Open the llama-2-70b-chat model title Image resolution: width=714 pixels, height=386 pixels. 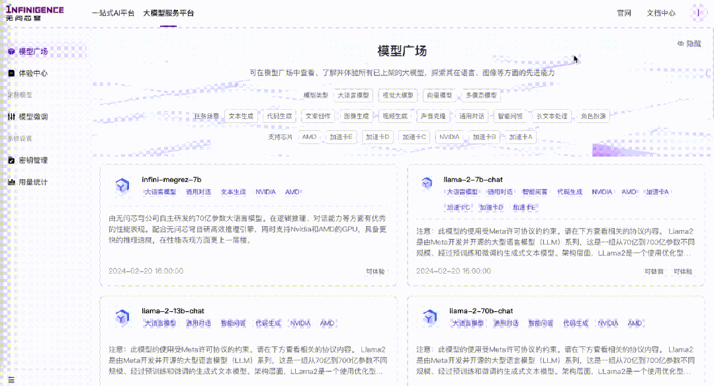[x=481, y=311]
